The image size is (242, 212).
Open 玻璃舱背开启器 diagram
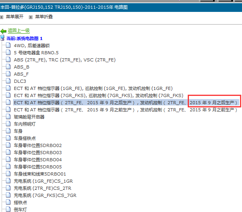point(29,117)
